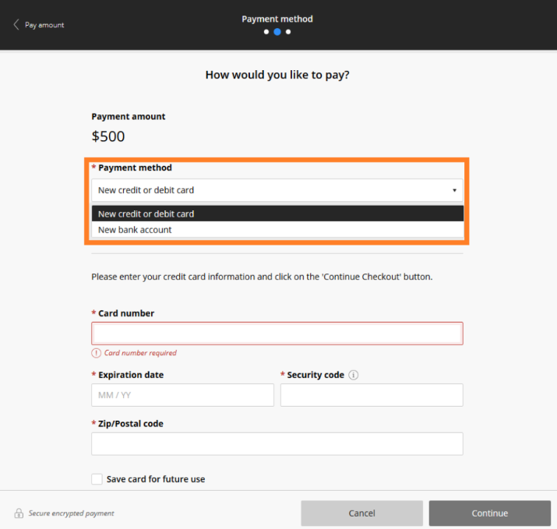Click the Zip/Postal code field

(277, 444)
